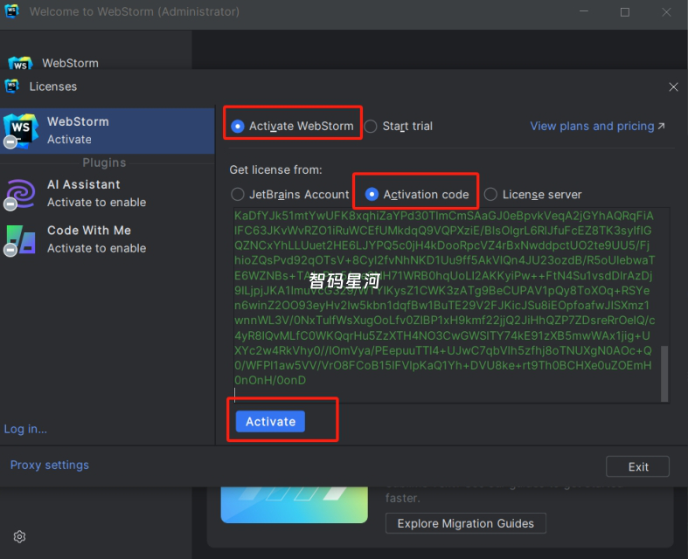Click the blue Activate button
The image size is (688, 559).
270,421
